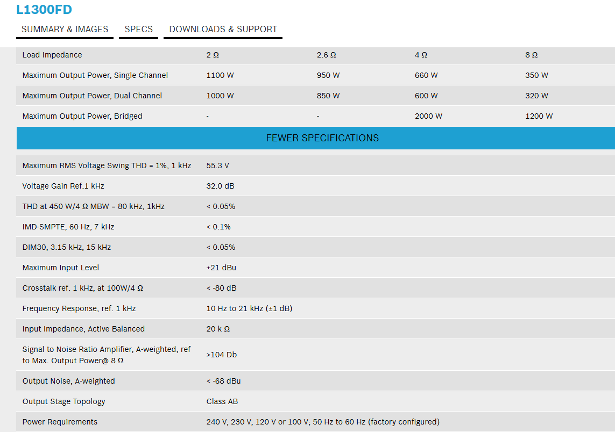Viewport: 615px width, 432px height.
Task: Click the 320 W dual channel value
Action: [536, 96]
